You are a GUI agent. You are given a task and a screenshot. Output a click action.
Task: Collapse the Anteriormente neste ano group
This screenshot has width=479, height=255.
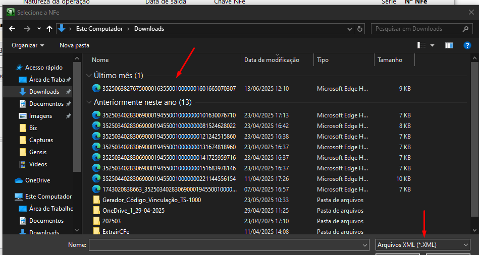(89, 102)
